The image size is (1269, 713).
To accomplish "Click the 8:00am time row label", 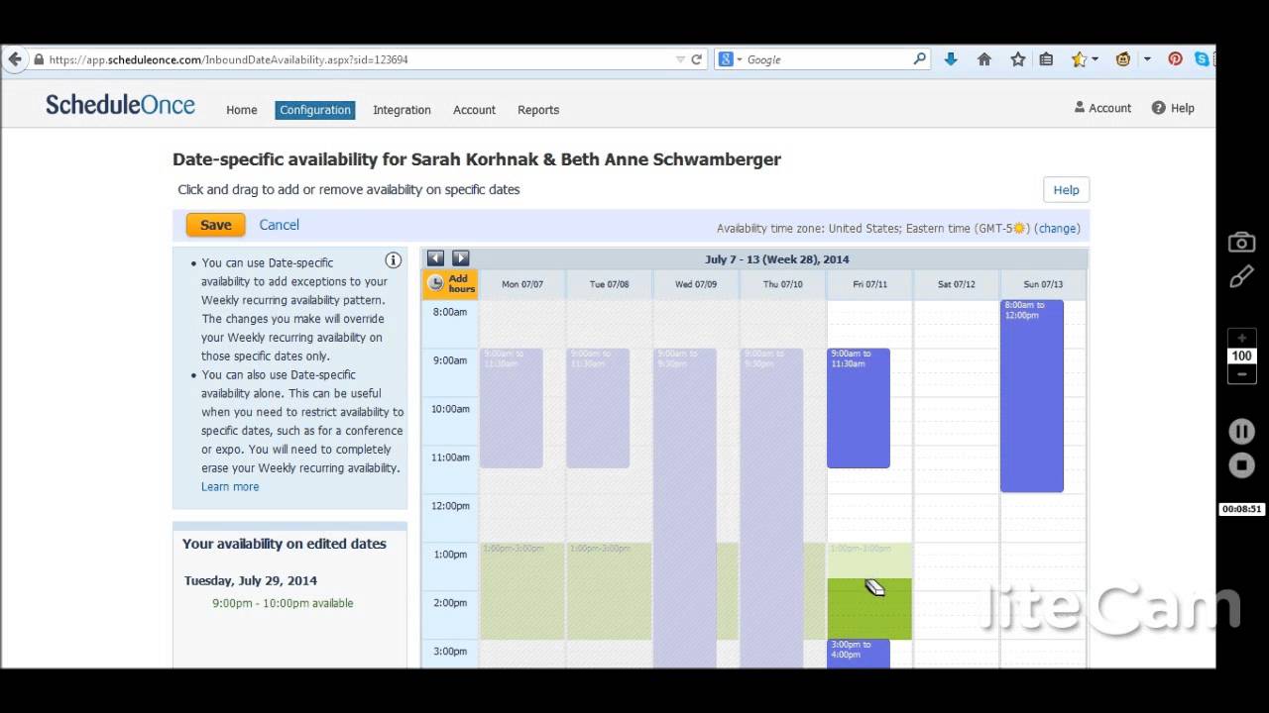I will coord(450,312).
